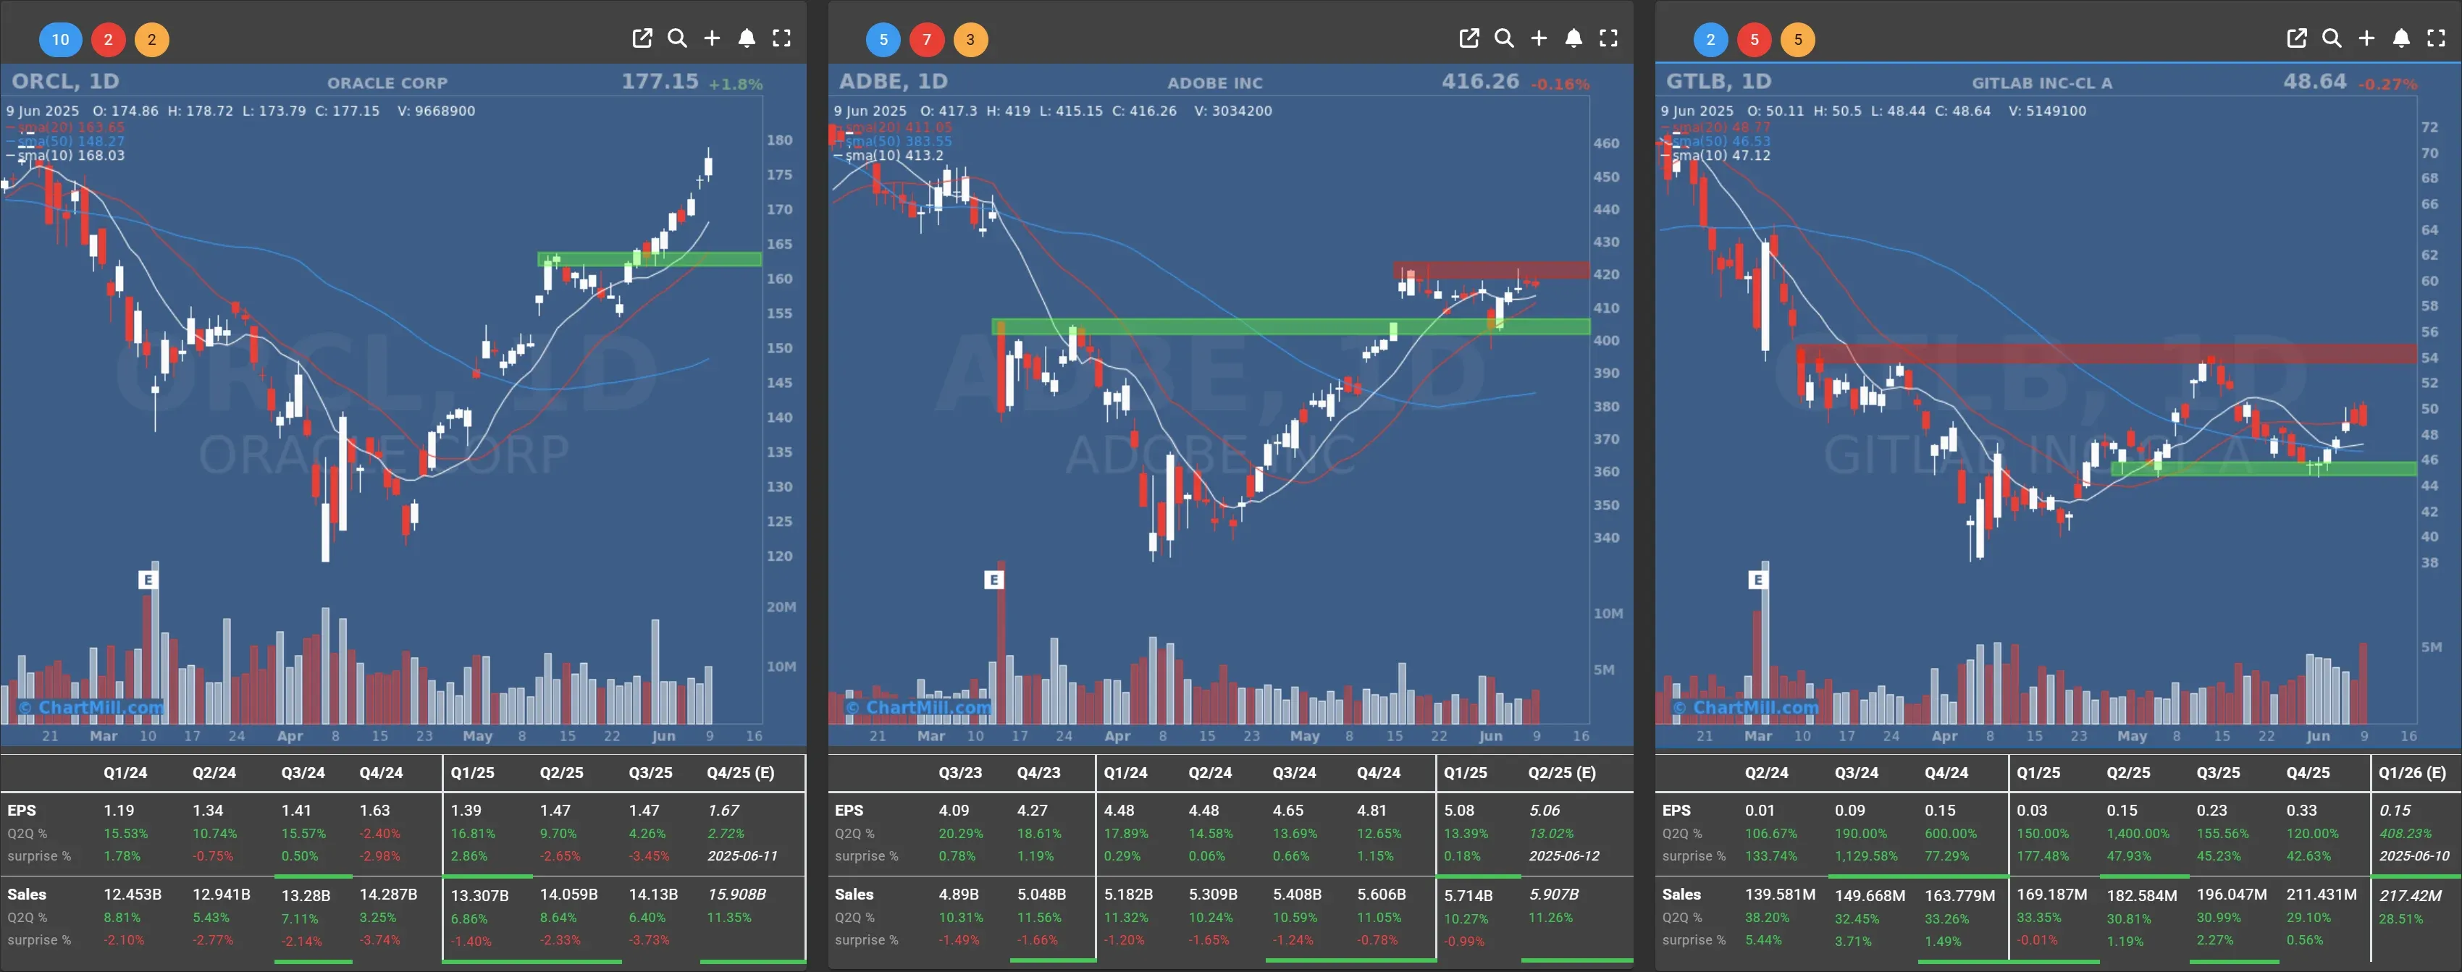The height and width of the screenshot is (972, 2462).
Task: Expand ADBE chart to fullscreen
Action: pyautogui.click(x=1608, y=38)
